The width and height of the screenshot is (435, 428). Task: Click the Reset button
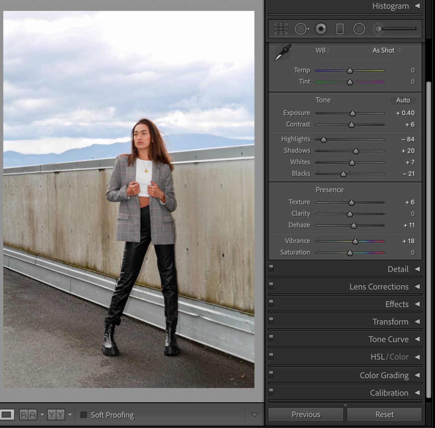point(384,414)
